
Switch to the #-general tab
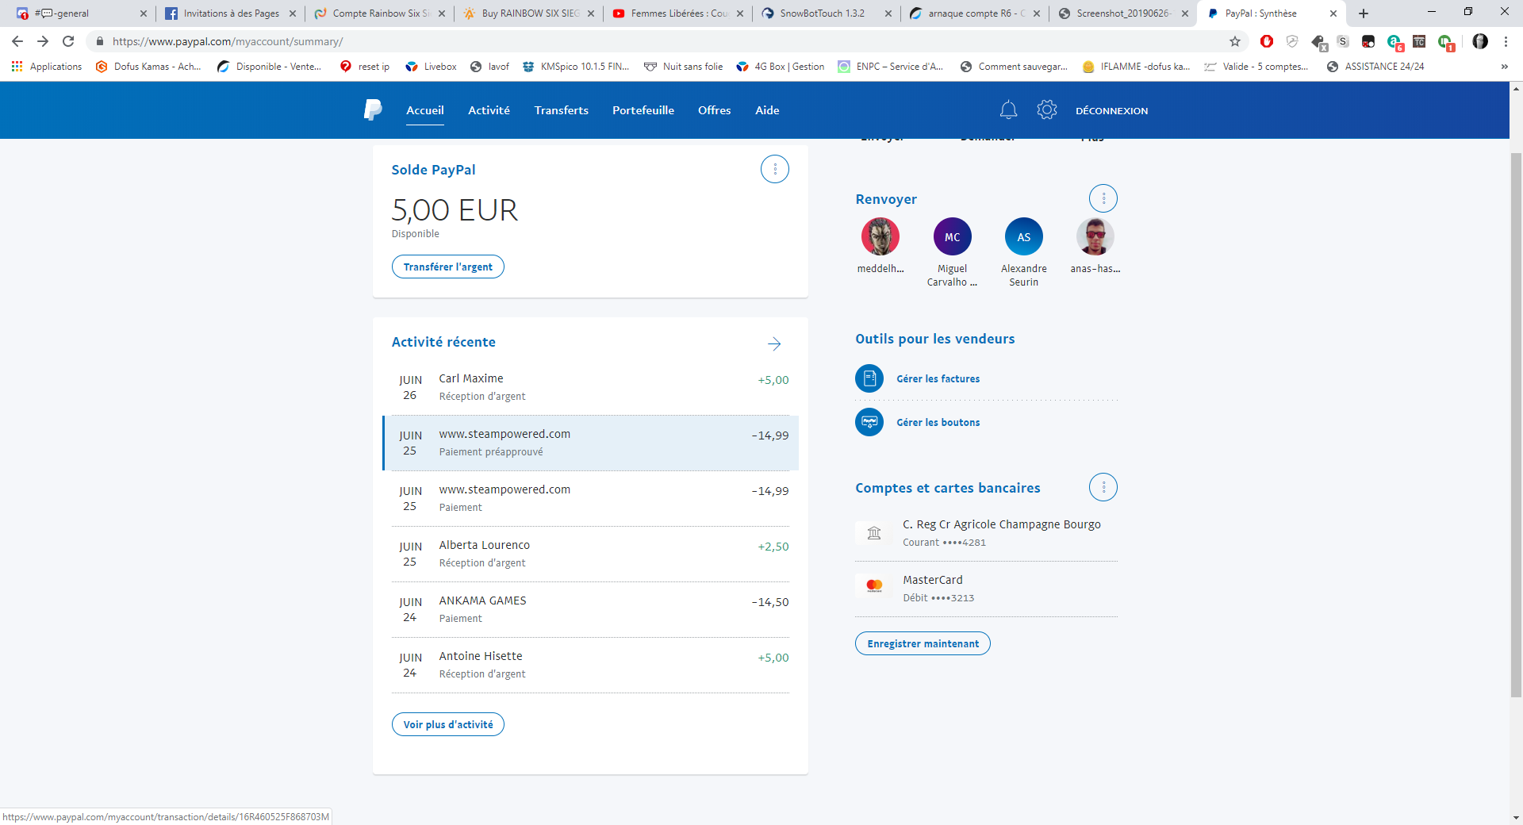(79, 13)
